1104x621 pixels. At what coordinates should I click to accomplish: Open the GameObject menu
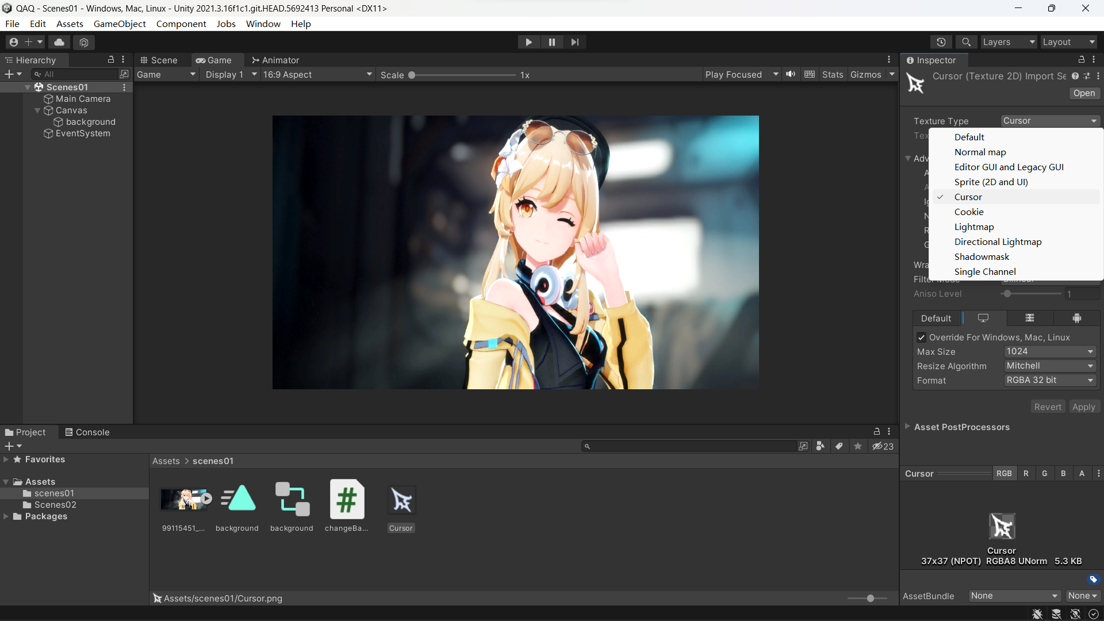click(x=120, y=24)
